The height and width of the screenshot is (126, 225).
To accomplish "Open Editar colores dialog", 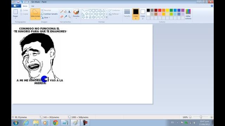I will coord(188,14).
